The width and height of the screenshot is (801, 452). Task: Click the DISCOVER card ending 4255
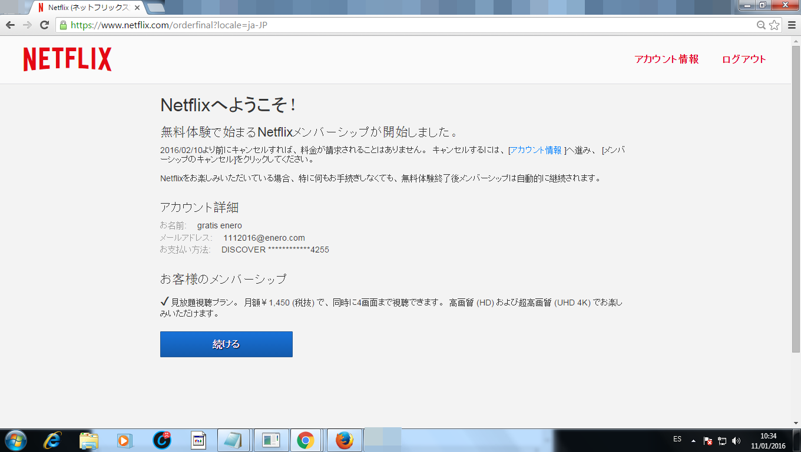point(275,250)
